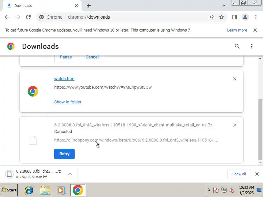Click the share page icon
Image resolution: width=263 pixels, height=197 pixels.
211,17
